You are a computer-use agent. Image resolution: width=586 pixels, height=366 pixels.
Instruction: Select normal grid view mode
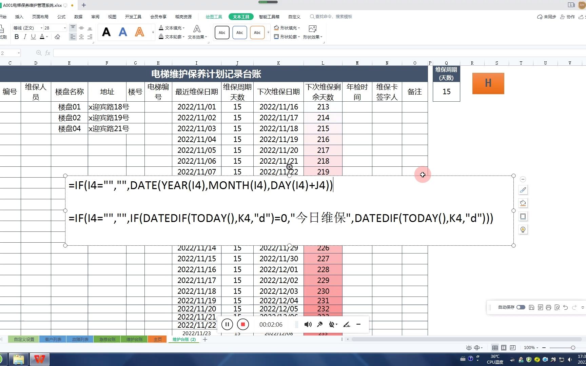click(x=495, y=348)
